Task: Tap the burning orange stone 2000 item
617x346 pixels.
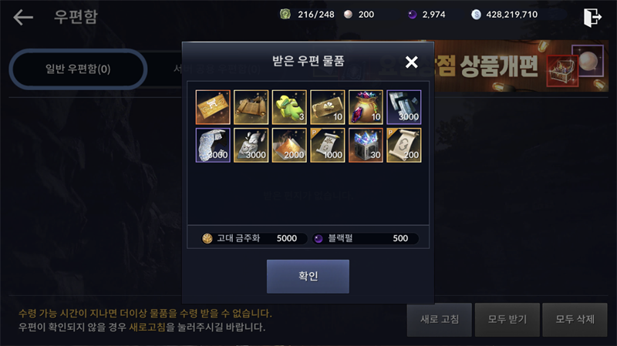Action: pyautogui.click(x=289, y=145)
